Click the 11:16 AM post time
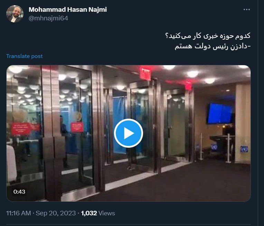This screenshot has height=226, width=264. pyautogui.click(x=19, y=213)
